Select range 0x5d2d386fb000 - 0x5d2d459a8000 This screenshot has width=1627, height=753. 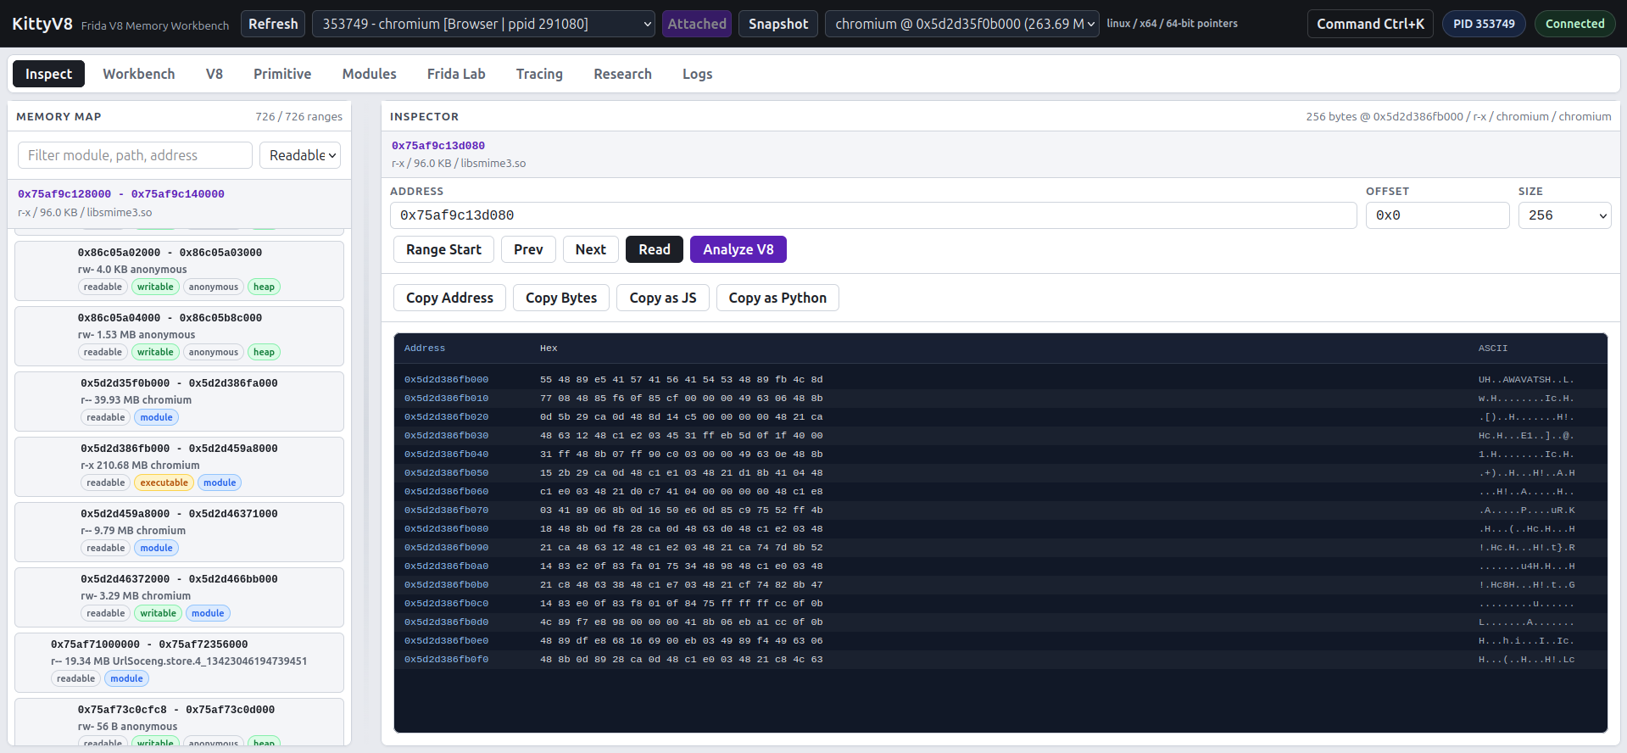coord(179,466)
